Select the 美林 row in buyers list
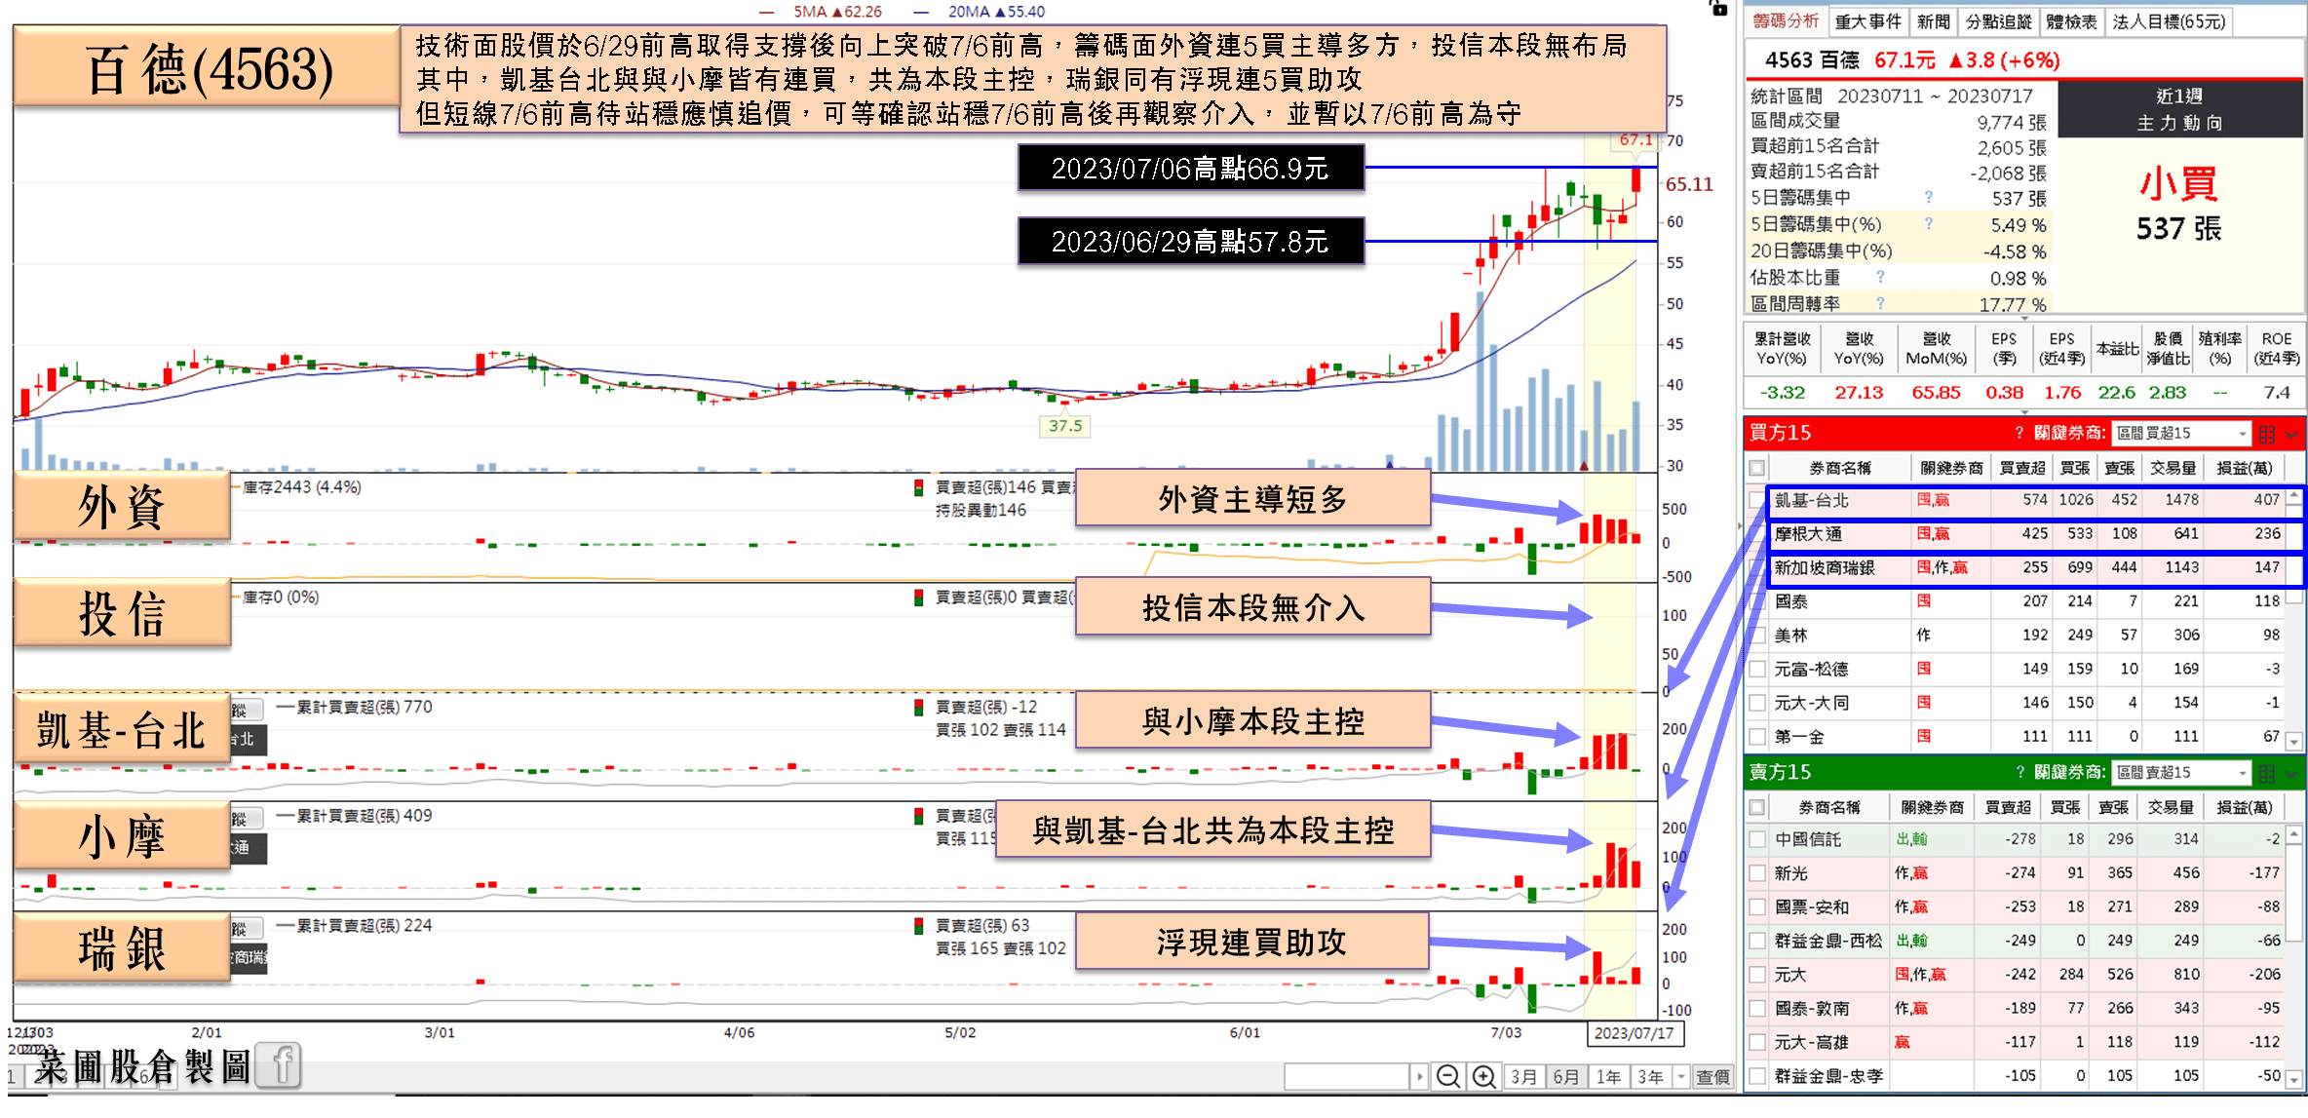Screen dimensions: 2308x1118 click(x=2016, y=636)
